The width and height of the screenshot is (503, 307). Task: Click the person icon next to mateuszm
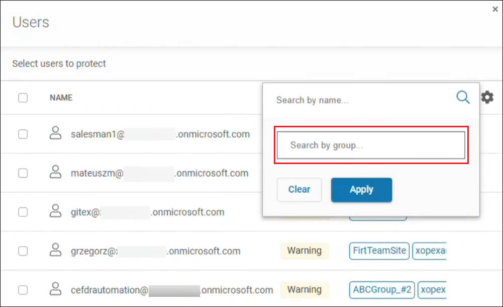(55, 173)
